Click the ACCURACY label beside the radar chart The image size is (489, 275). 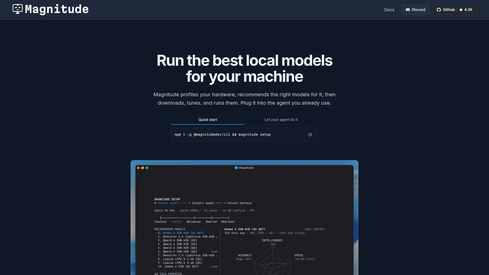click(245, 255)
